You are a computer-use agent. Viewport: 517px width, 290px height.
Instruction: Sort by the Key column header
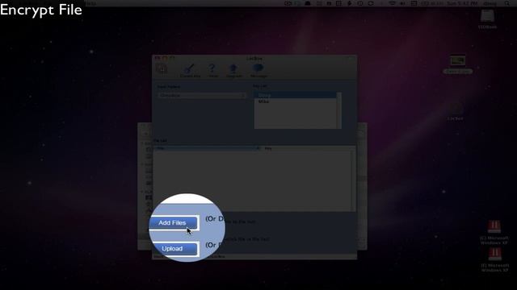[x=309, y=148]
